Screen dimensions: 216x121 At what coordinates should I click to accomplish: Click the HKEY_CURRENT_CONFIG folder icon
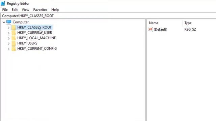point(13,48)
